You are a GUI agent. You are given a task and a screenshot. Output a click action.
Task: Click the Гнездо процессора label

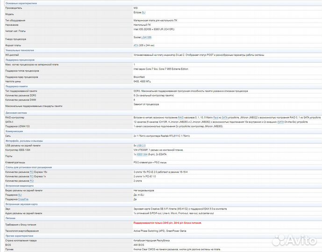point(15,39)
